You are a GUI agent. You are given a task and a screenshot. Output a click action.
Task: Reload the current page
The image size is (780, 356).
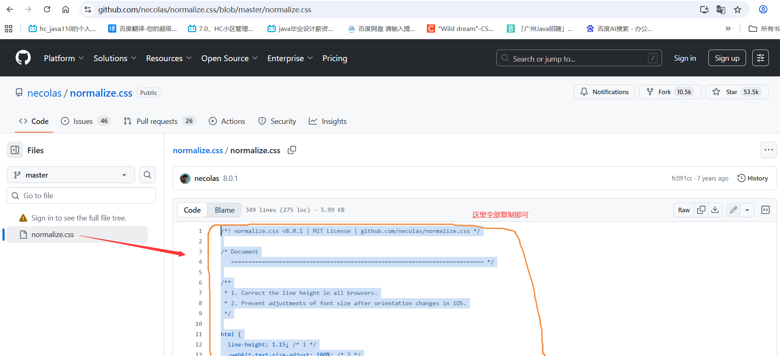(x=47, y=9)
